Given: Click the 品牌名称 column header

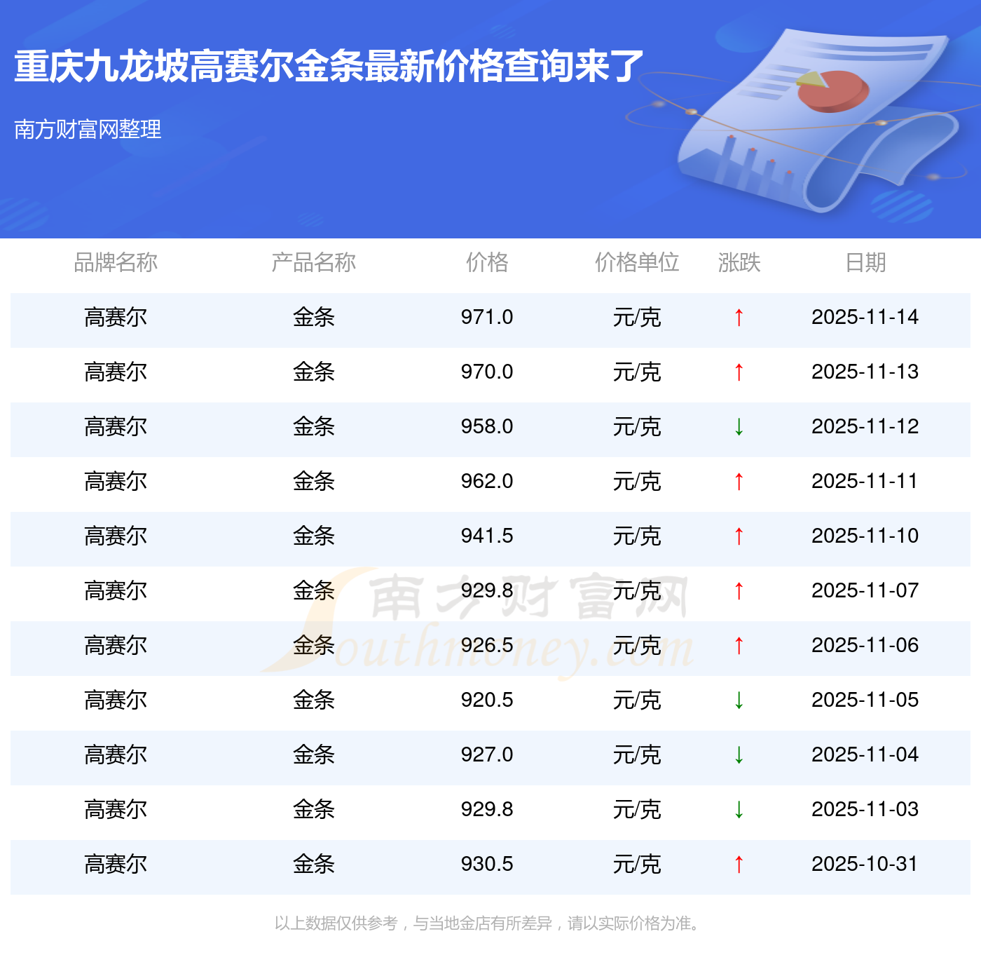Looking at the screenshot, I should point(116,262).
